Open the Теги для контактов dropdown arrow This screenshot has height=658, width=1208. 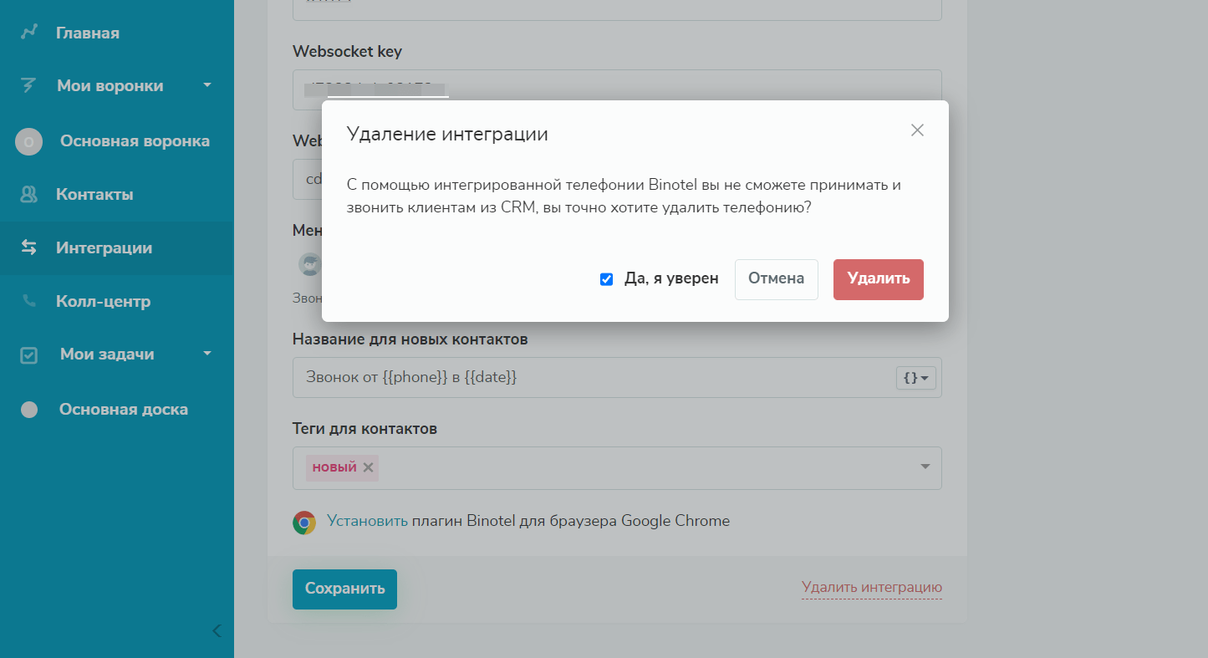click(925, 467)
